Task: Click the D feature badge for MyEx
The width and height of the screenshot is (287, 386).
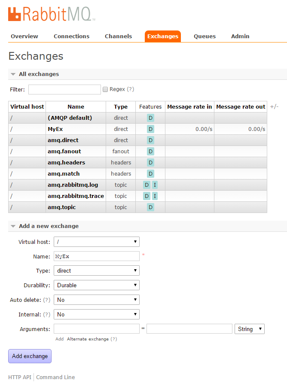Action: click(x=150, y=129)
